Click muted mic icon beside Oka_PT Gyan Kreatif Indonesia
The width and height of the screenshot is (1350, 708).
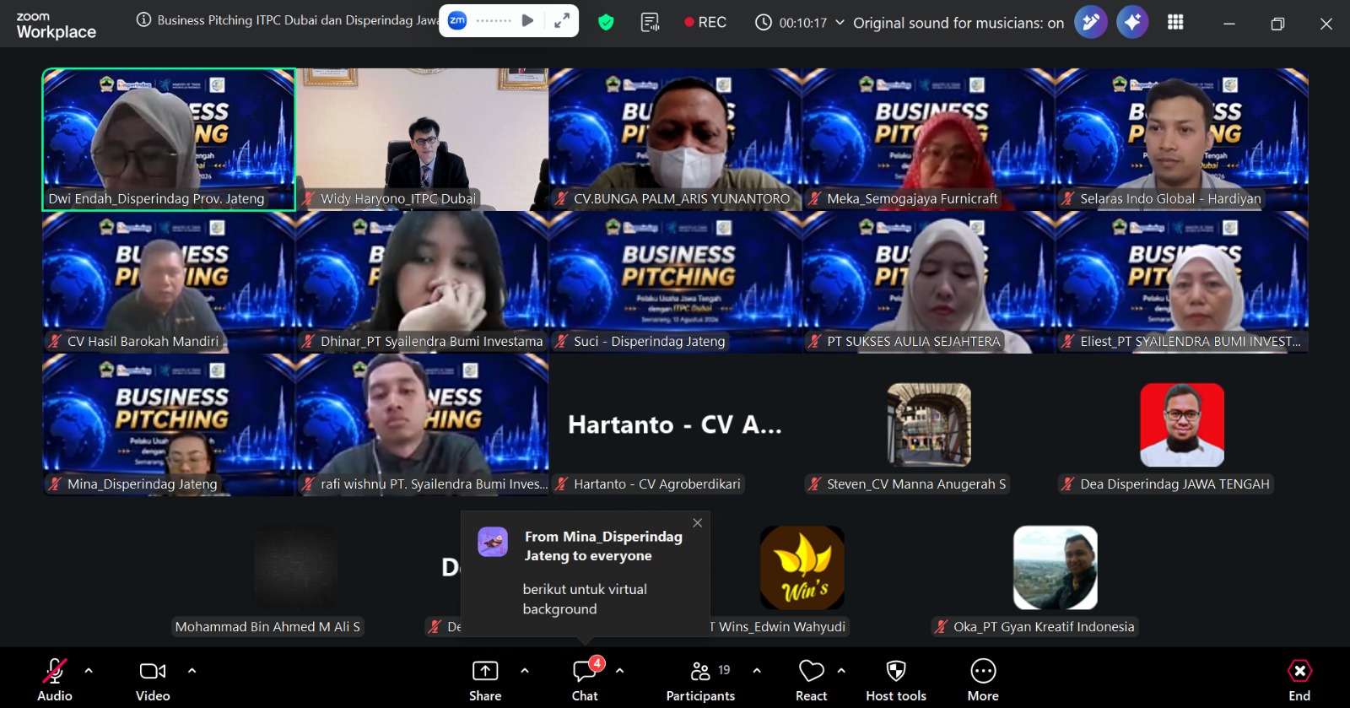[942, 627]
